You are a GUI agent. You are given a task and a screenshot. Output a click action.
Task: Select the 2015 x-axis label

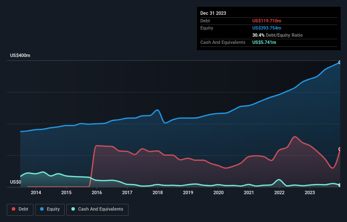coord(66,192)
